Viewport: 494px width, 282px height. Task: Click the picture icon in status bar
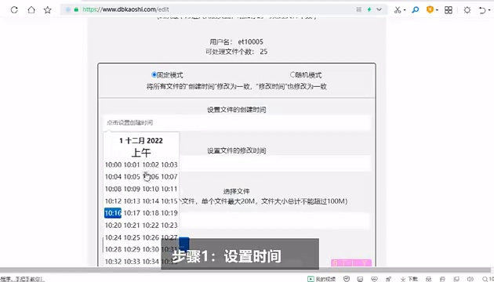pyautogui.click(x=360, y=279)
